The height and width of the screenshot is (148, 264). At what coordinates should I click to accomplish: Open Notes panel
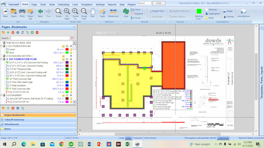click(x=38, y=129)
